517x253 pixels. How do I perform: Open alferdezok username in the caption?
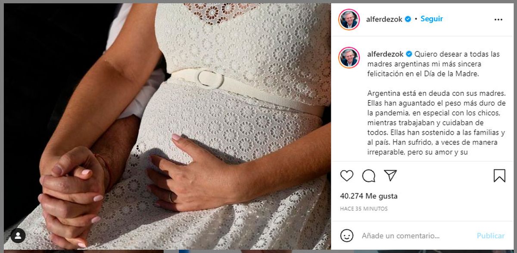(x=385, y=54)
